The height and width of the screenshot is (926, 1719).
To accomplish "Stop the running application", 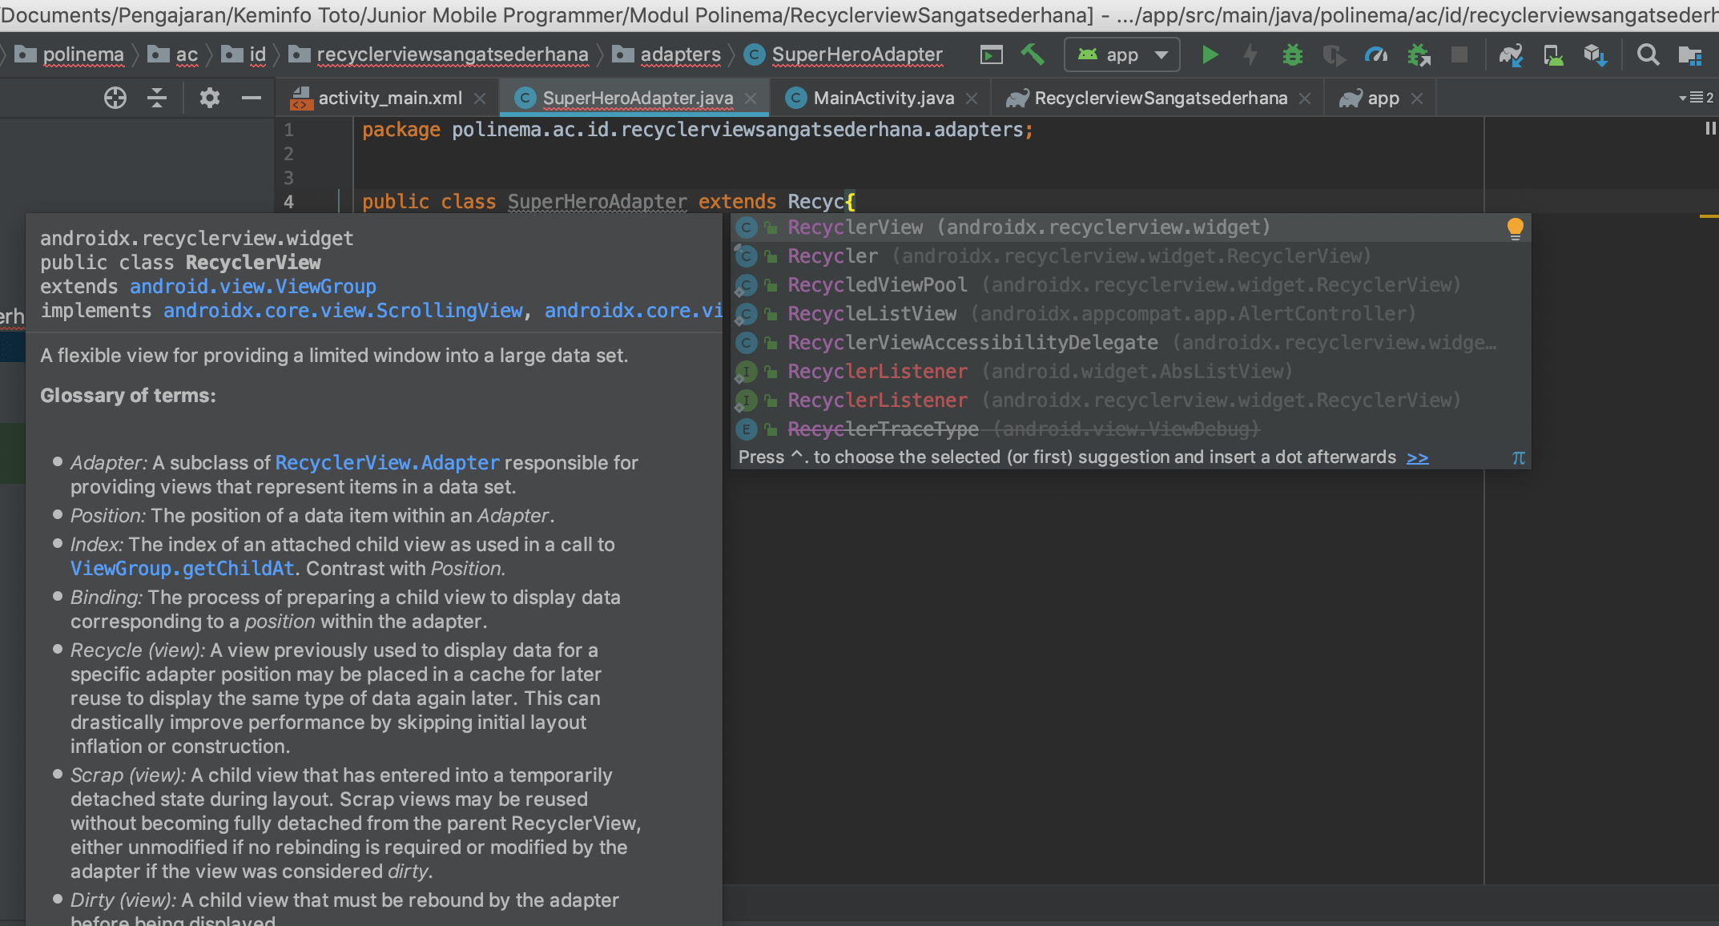I will coord(1460,54).
